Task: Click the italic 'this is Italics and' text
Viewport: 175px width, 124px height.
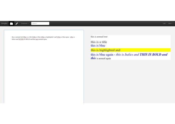Action: (127, 55)
